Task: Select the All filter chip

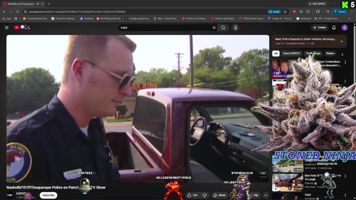Action: tap(276, 53)
